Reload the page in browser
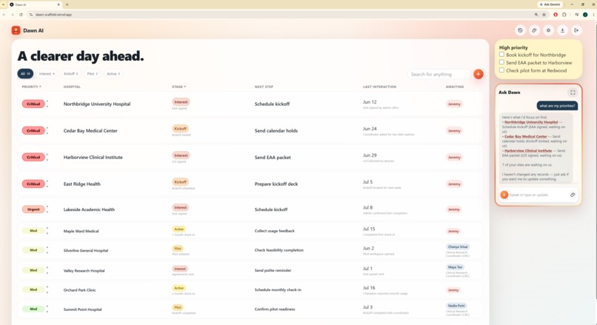 pyautogui.click(x=21, y=15)
